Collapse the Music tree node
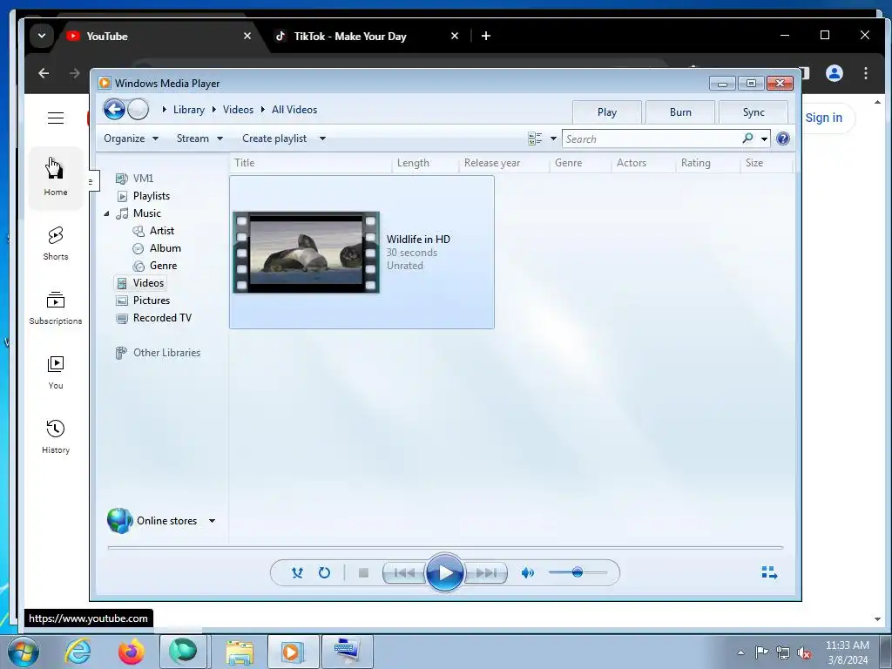Image resolution: width=892 pixels, height=669 pixels. [106, 213]
